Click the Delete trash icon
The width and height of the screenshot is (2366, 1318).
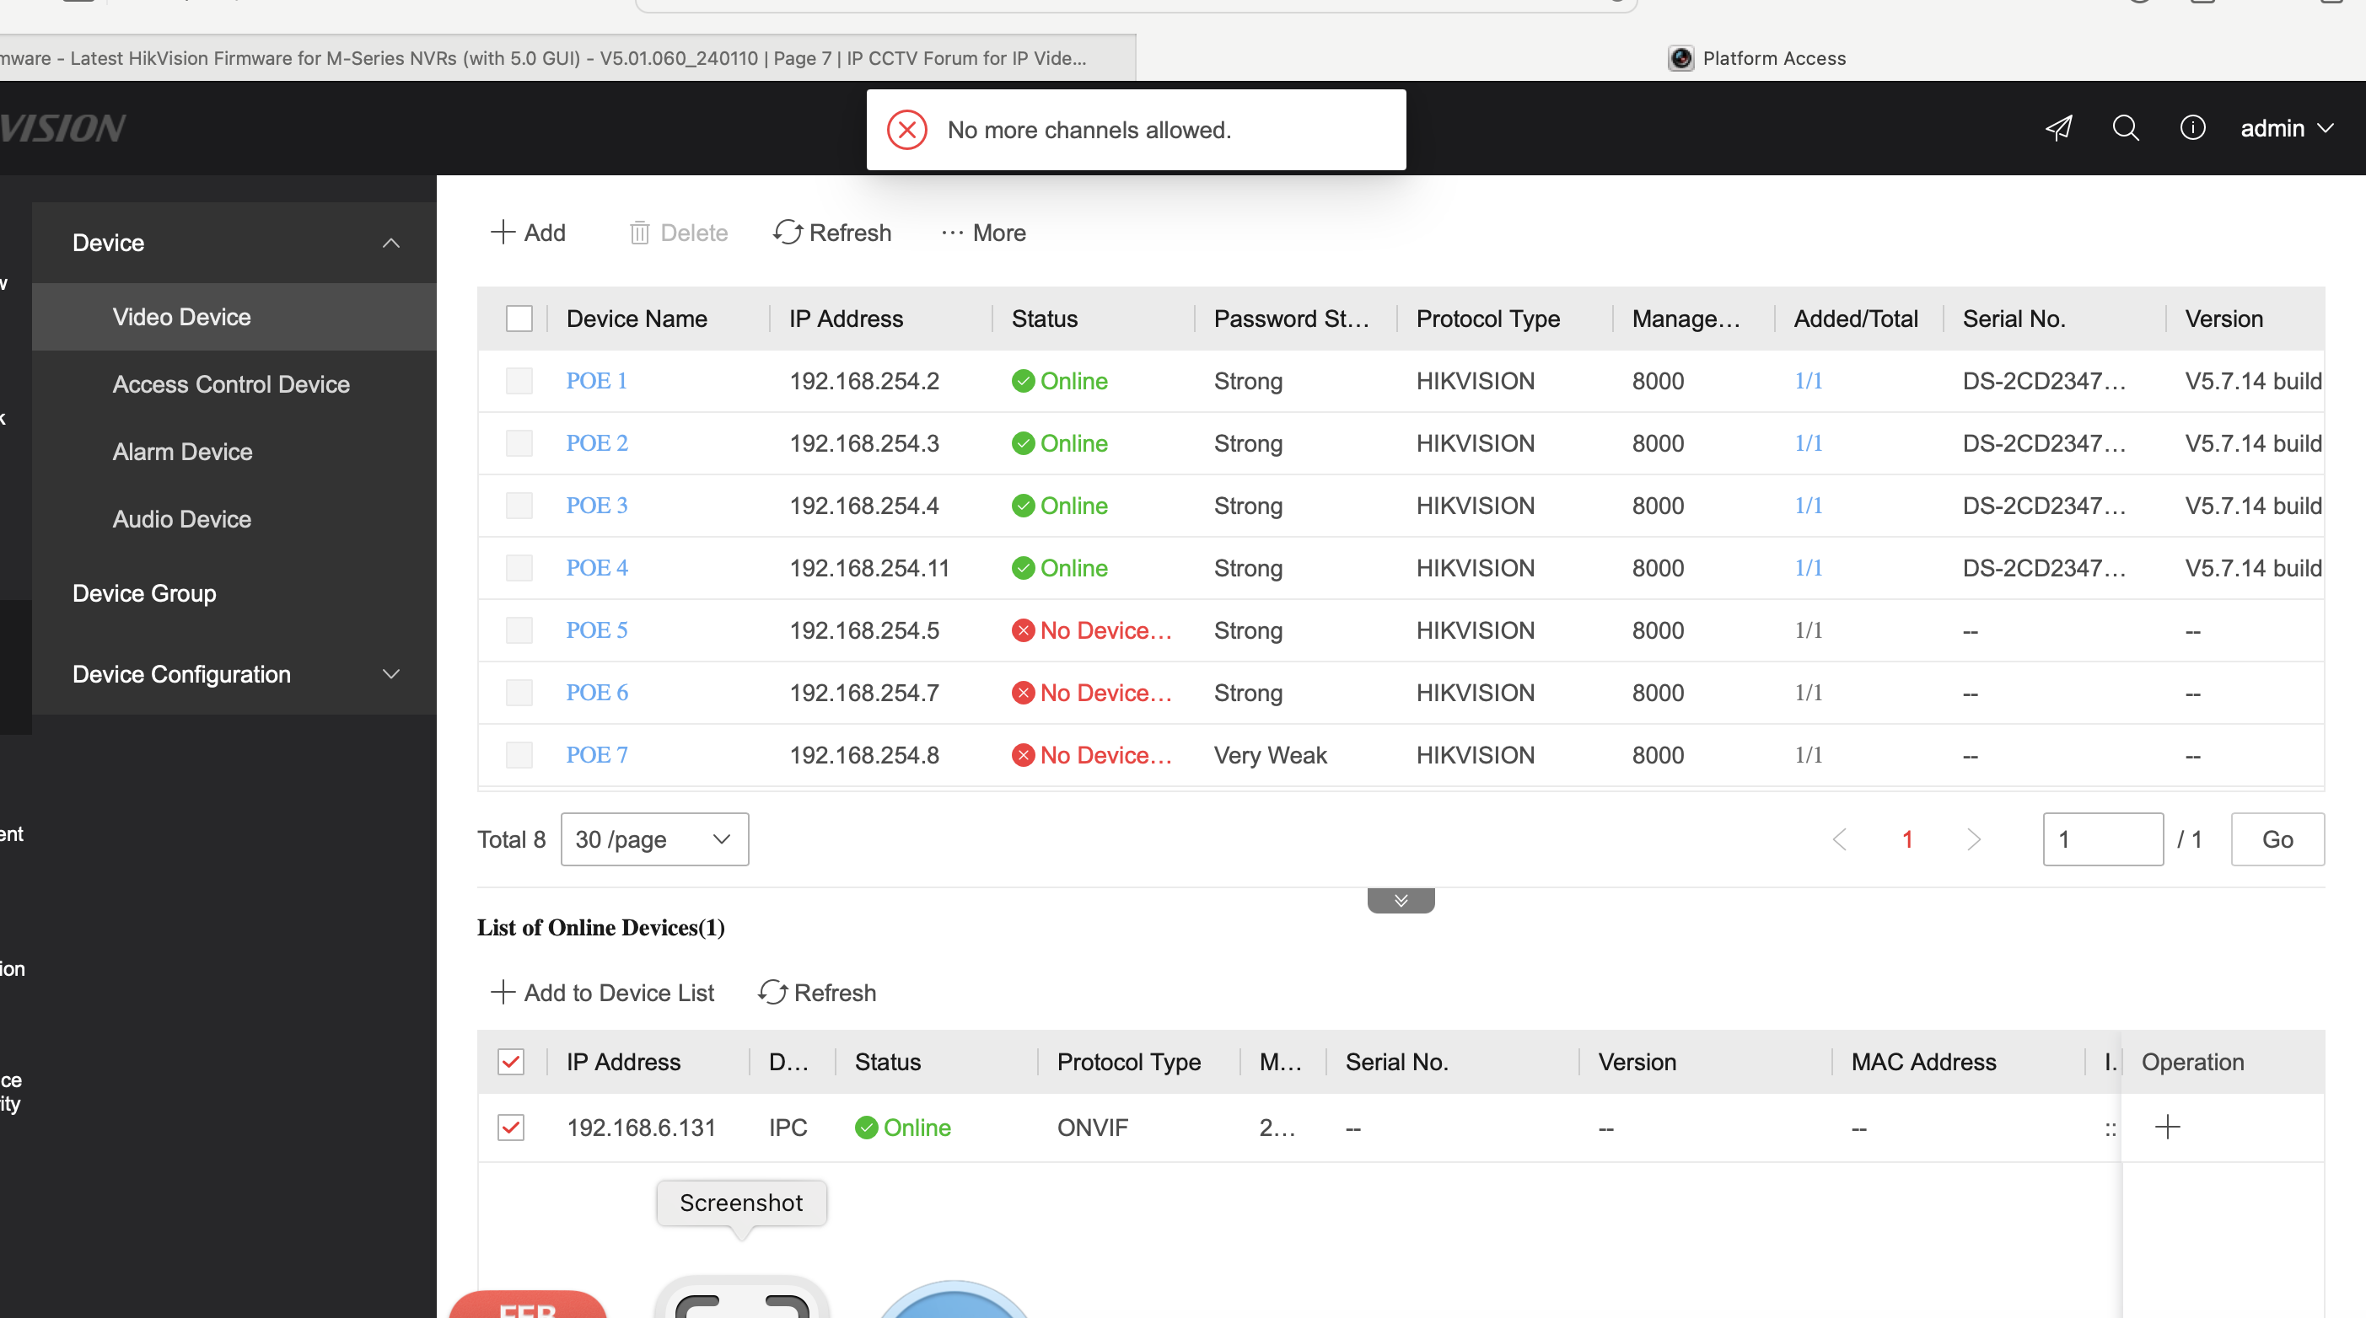click(x=640, y=233)
